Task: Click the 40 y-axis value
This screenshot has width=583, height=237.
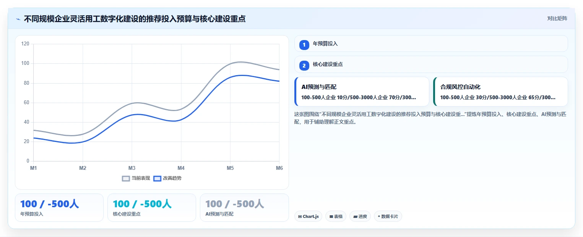Action: click(26, 122)
